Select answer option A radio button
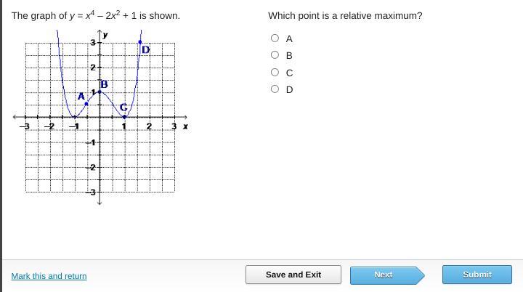523x292 pixels. [275, 38]
